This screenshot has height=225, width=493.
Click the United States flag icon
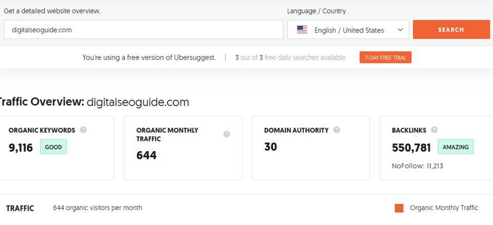coord(302,30)
